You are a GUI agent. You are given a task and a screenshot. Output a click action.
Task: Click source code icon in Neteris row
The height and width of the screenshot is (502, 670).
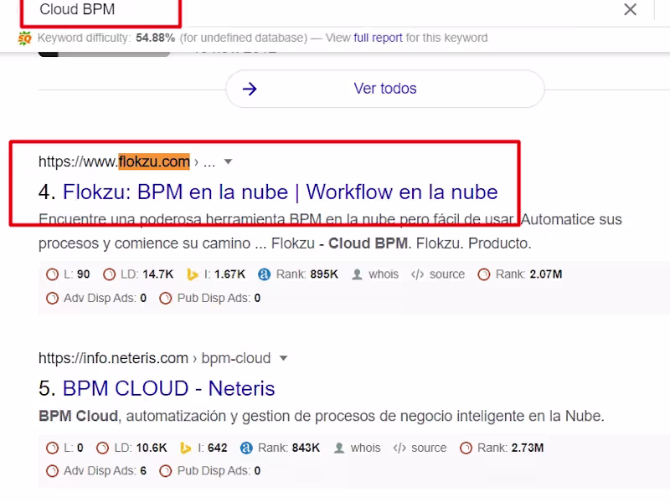[399, 448]
